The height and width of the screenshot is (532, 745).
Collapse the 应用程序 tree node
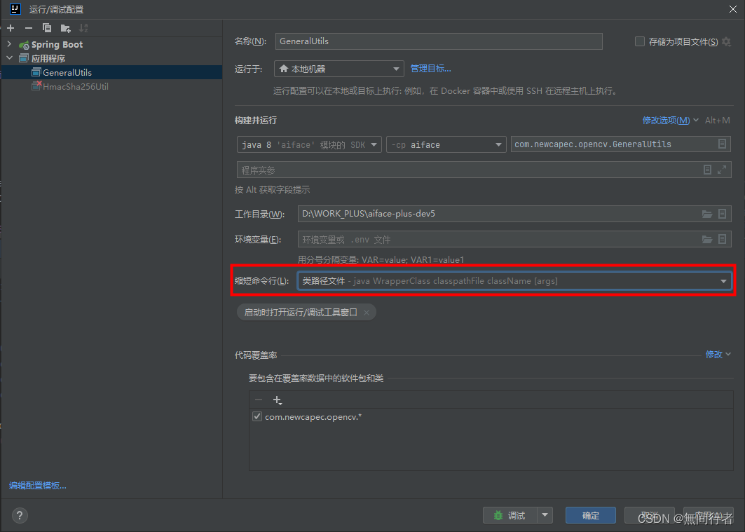[x=9, y=58]
